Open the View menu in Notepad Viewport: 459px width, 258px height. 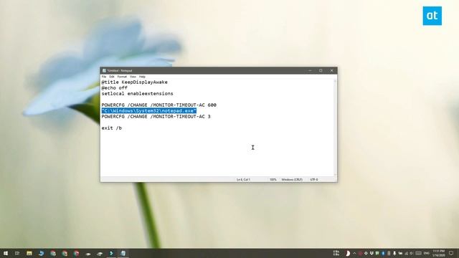(133, 77)
